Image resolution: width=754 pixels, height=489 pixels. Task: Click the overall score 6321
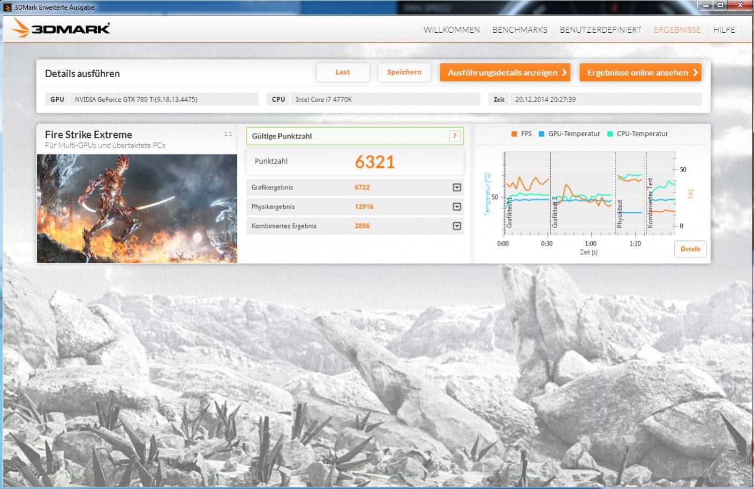click(375, 162)
